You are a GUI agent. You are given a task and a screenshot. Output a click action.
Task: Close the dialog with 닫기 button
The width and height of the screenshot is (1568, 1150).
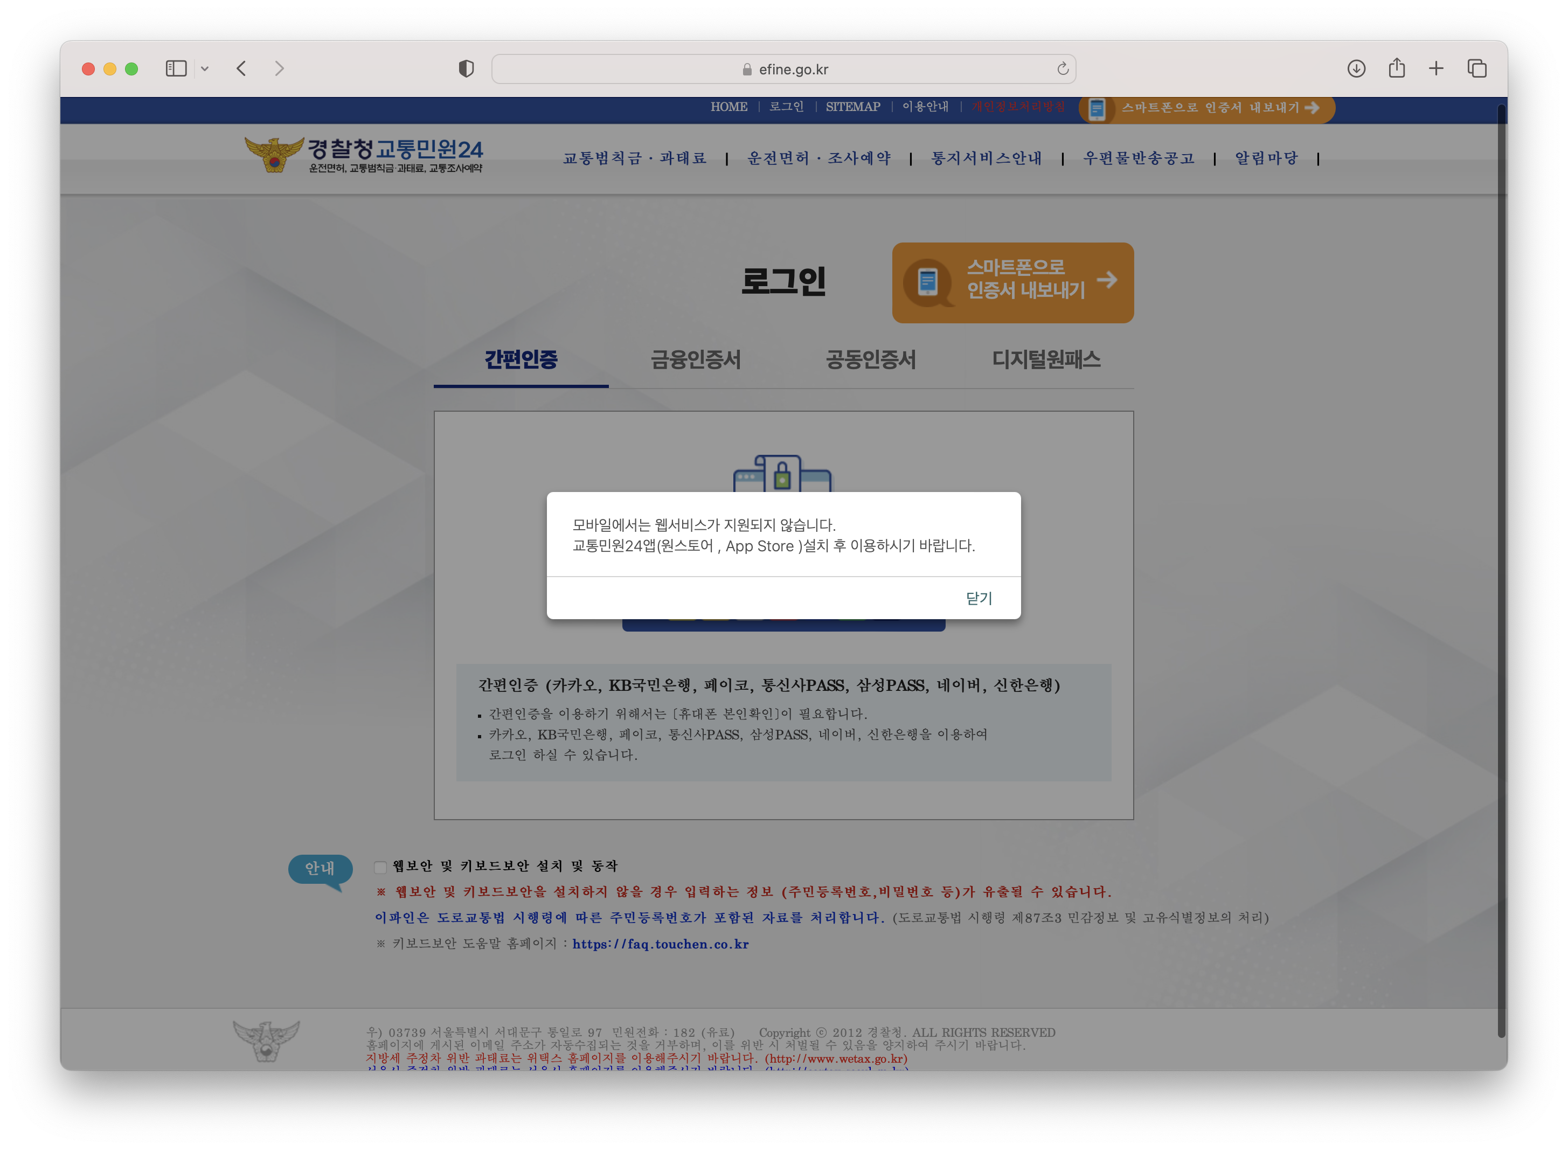click(978, 598)
